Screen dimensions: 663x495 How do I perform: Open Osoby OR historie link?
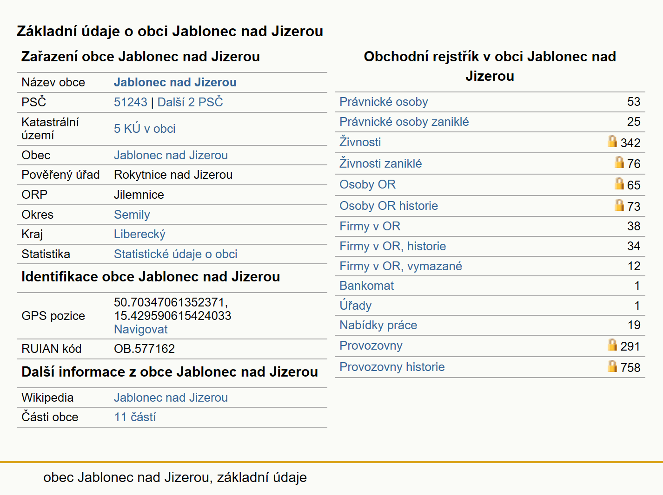(x=389, y=206)
